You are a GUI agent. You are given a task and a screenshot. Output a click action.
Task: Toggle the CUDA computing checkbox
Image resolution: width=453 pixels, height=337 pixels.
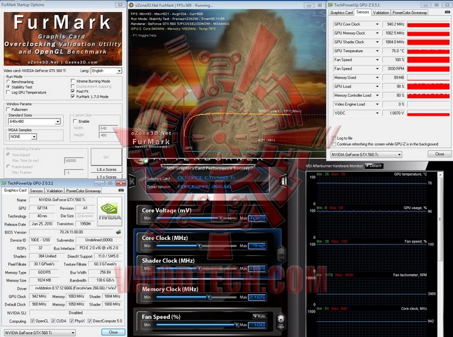53,321
